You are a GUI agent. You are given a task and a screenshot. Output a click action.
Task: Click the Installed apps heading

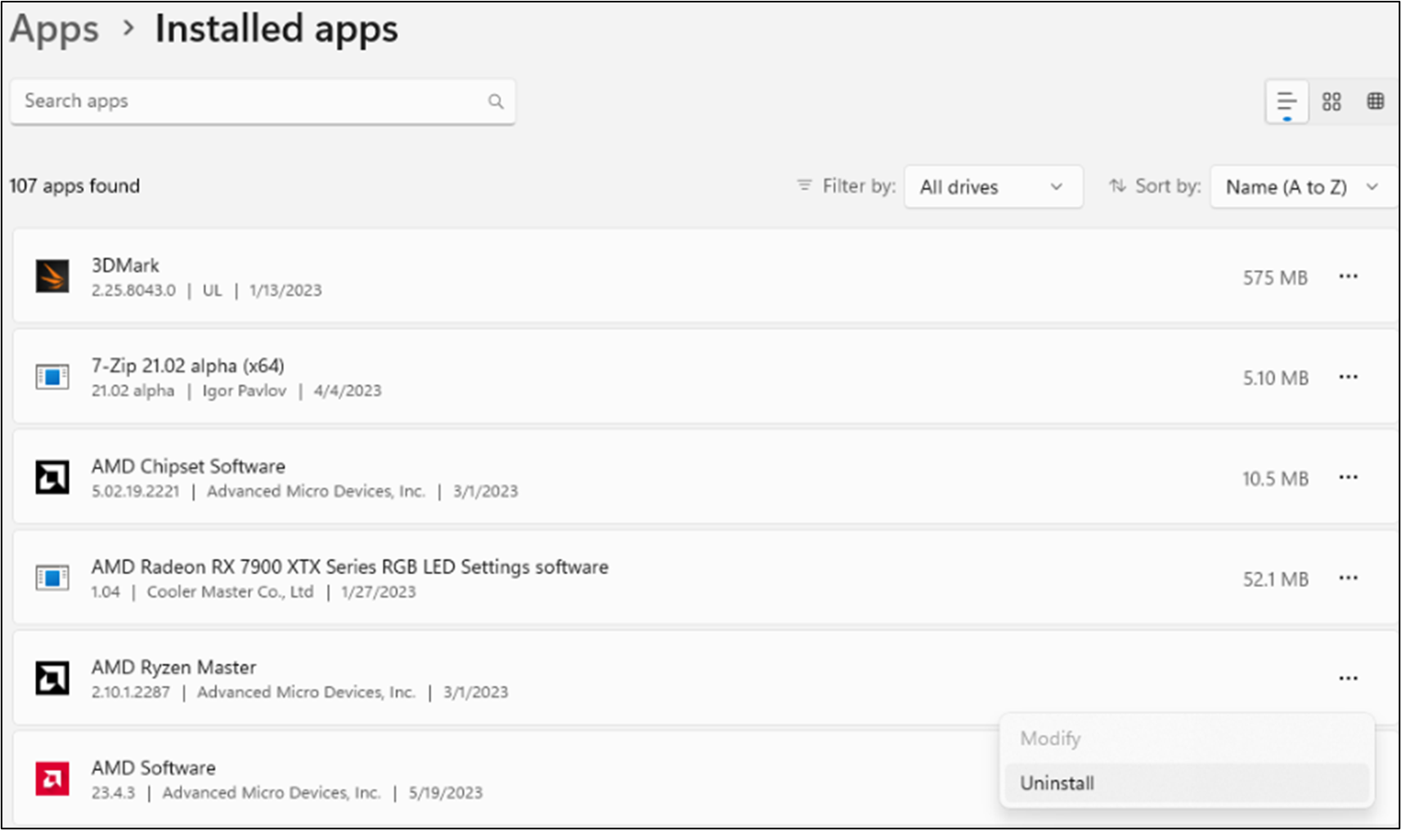pos(276,29)
